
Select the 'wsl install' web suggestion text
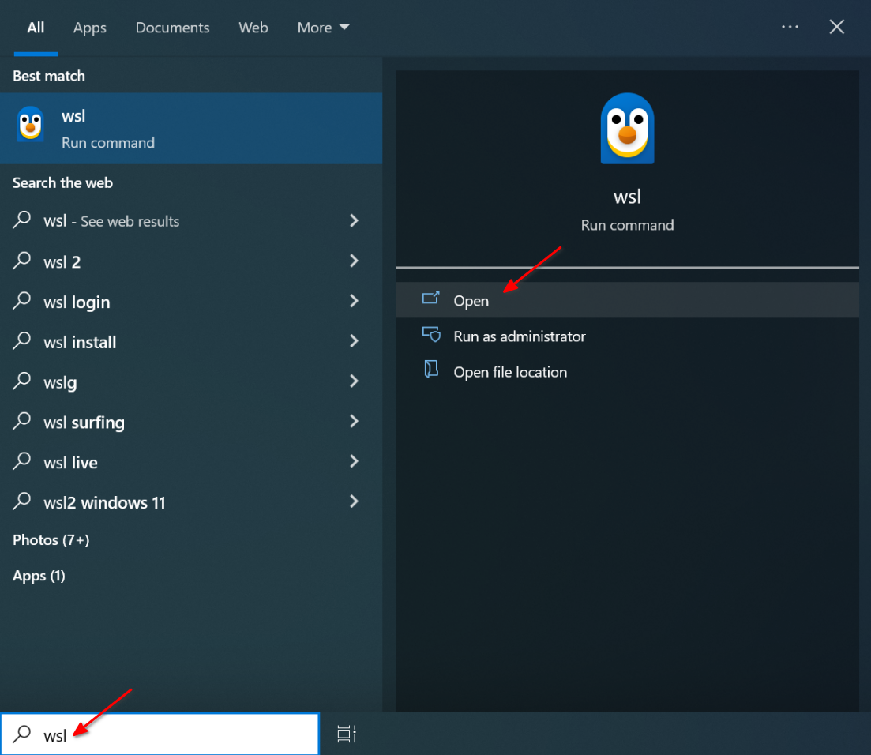(80, 342)
